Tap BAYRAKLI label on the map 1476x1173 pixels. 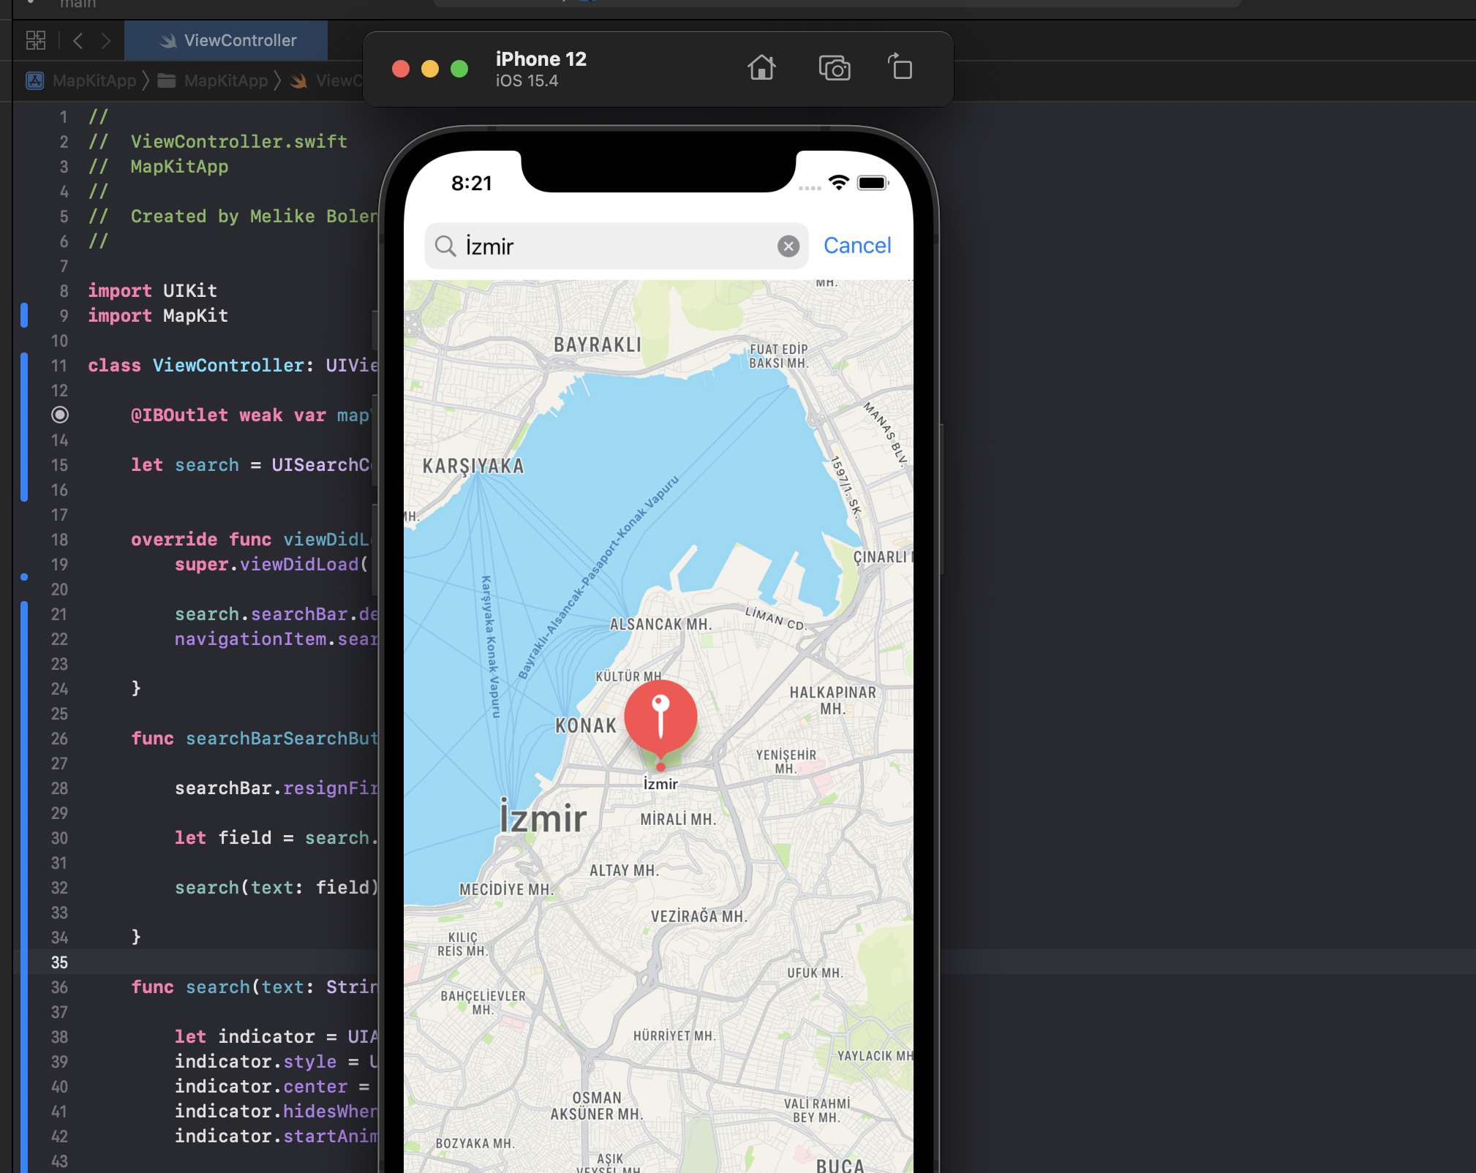[x=597, y=344]
